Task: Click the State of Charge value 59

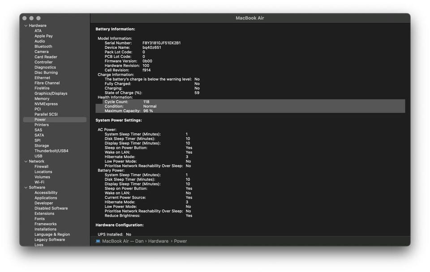Action: click(x=197, y=93)
